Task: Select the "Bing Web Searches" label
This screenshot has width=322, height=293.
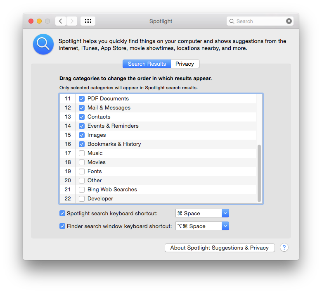Action: (x=112, y=190)
